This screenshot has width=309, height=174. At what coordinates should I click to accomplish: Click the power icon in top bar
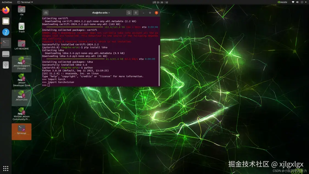(302, 2)
